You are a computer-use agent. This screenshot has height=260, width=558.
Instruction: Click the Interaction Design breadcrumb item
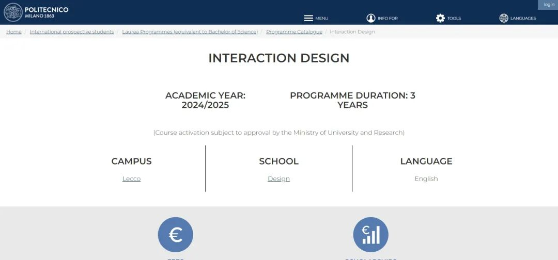coord(352,32)
